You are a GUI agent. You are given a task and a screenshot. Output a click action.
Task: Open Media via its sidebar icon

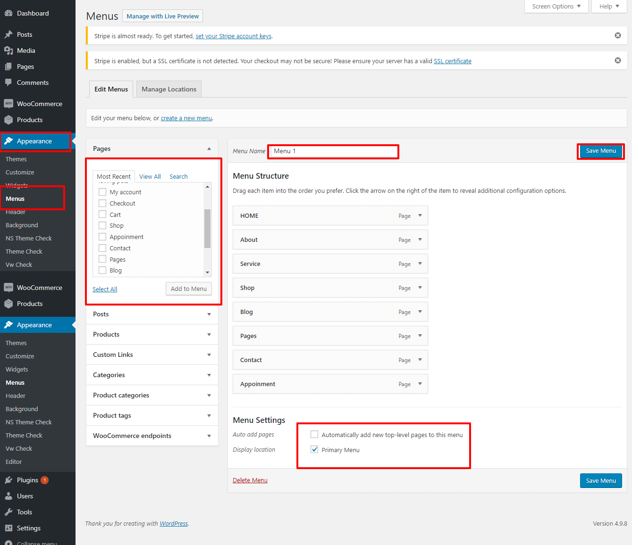(x=8, y=50)
